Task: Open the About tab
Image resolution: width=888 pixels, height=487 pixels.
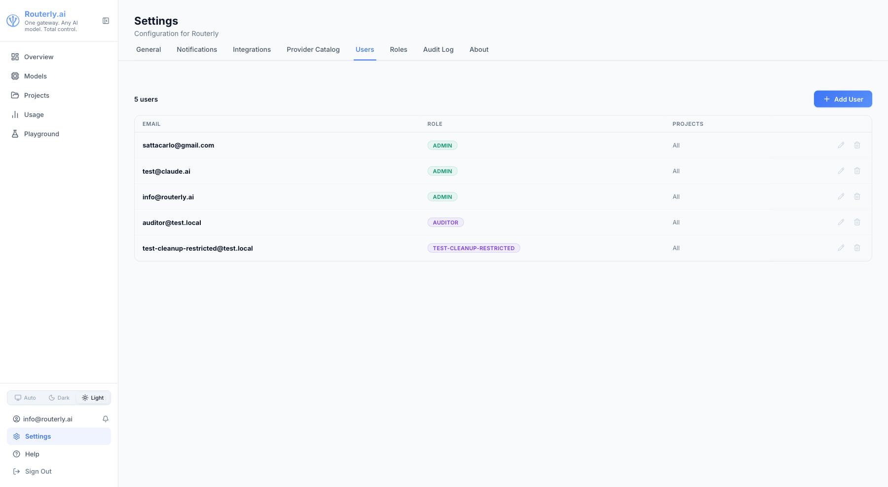Action: (479, 49)
